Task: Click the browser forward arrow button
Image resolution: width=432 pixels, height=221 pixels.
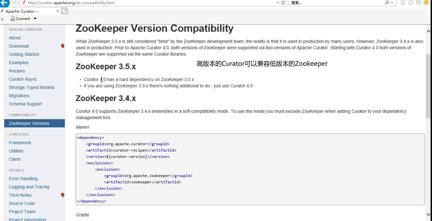Action: 15,3
